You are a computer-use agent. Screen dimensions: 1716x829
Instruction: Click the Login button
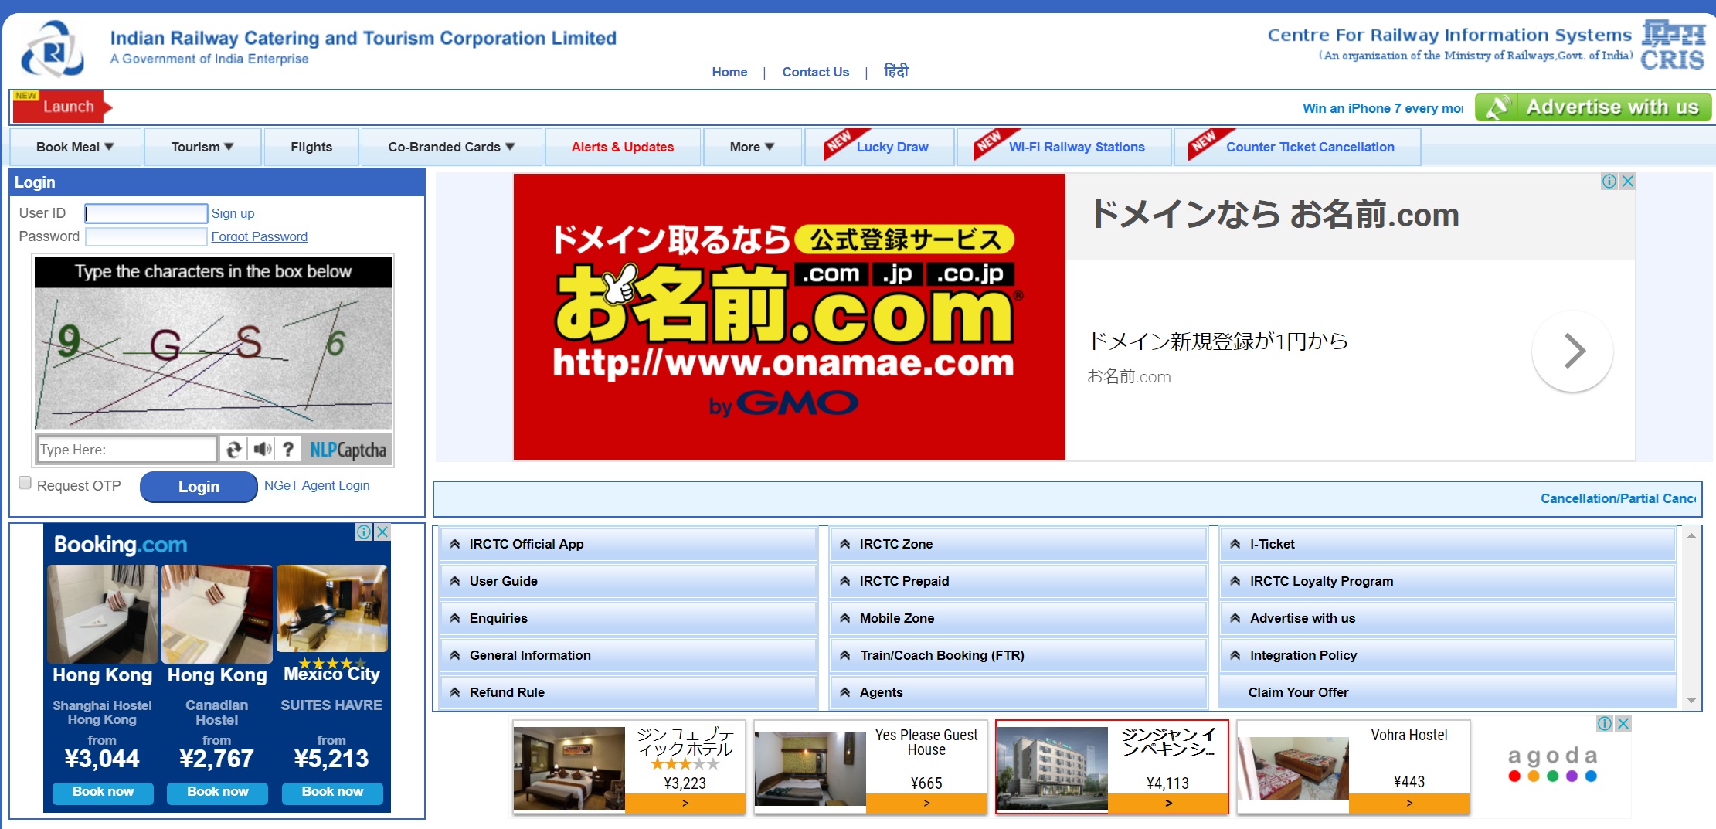pyautogui.click(x=199, y=487)
